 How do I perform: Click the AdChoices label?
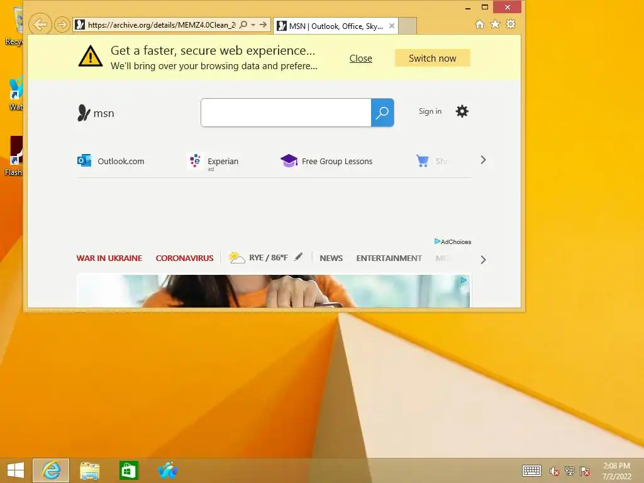pyautogui.click(x=453, y=241)
